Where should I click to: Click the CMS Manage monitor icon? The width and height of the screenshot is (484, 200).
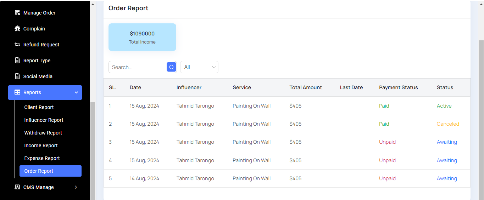point(17,187)
